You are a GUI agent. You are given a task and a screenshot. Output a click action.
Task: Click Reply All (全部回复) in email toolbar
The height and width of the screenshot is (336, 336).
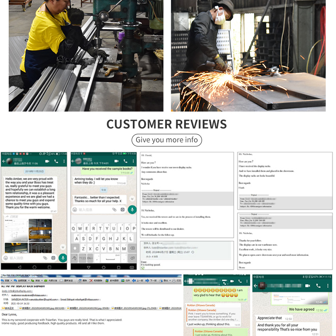[20, 281]
